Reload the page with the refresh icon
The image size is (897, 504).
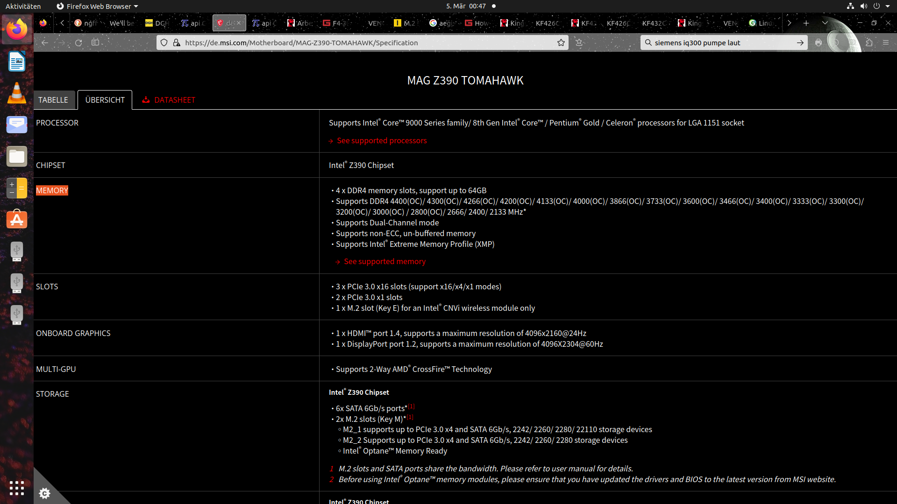pos(78,42)
